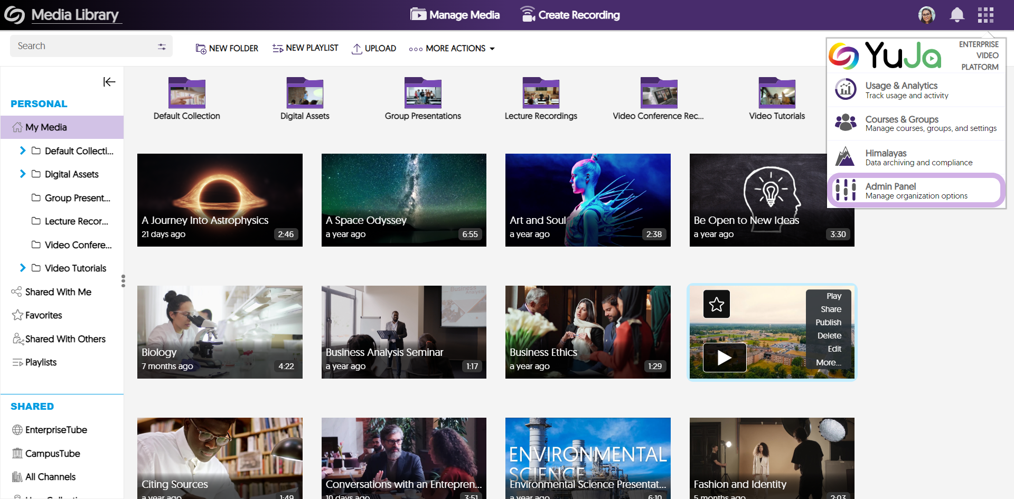Screen dimensions: 1014x499
Task: Click the notification bell icon
Action: 956,15
